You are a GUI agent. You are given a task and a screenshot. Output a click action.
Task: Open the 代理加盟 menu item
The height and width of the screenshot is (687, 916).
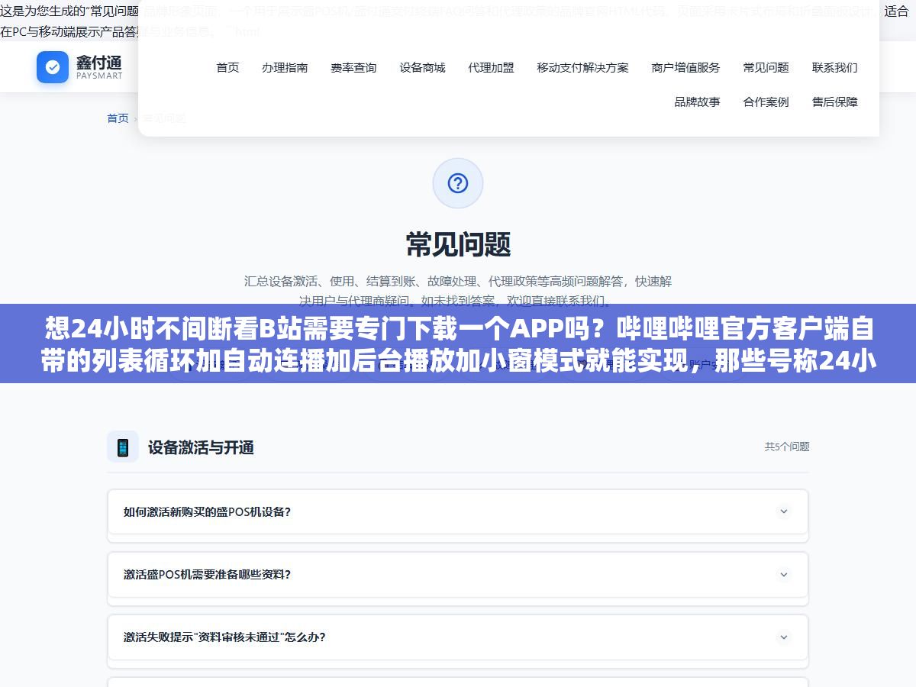[x=491, y=67]
